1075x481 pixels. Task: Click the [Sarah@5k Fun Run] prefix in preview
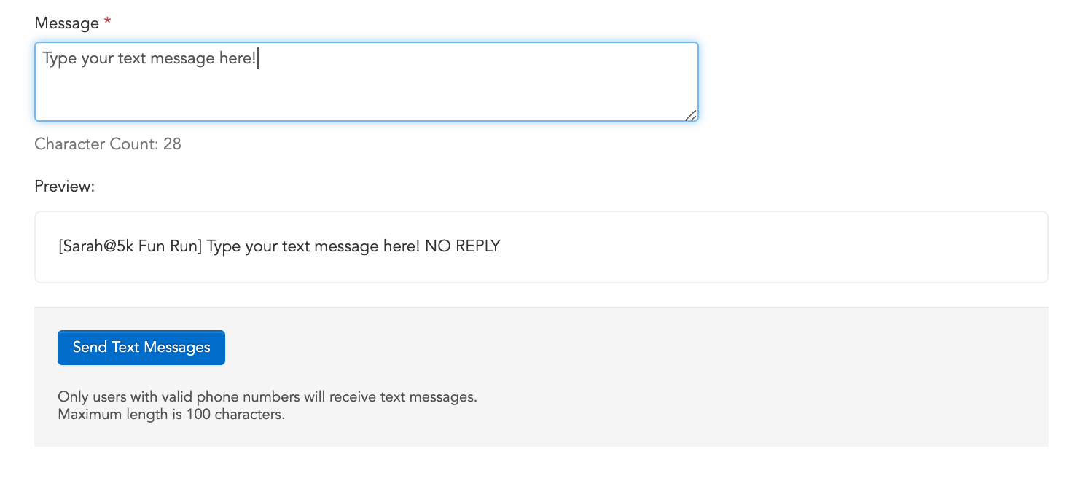[x=130, y=246]
